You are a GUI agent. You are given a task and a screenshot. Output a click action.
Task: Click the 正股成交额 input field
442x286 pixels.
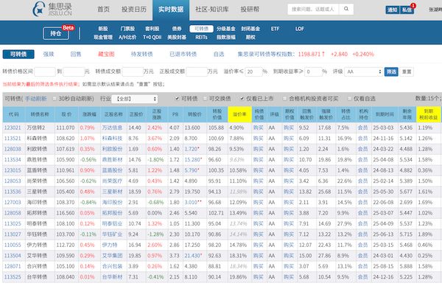197,71
